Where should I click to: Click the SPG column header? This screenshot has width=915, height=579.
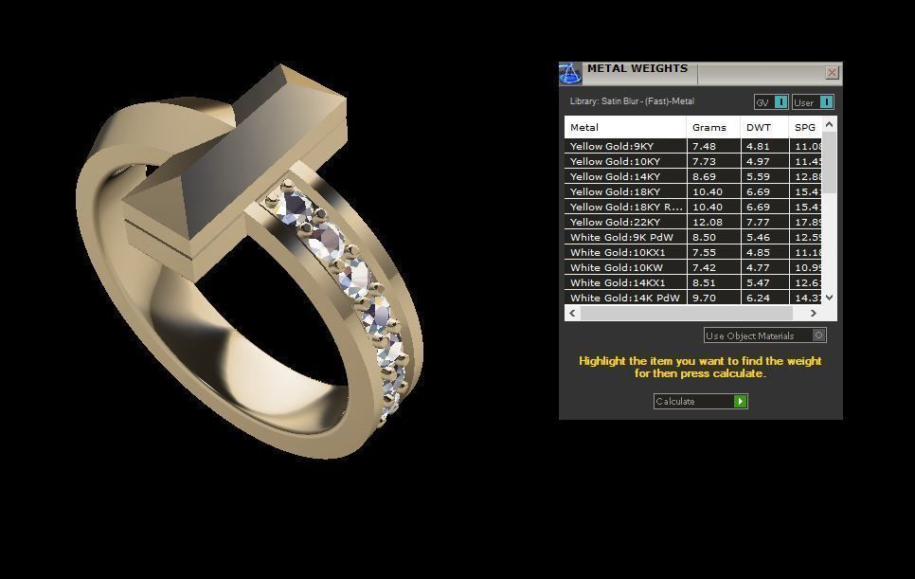[x=805, y=127]
